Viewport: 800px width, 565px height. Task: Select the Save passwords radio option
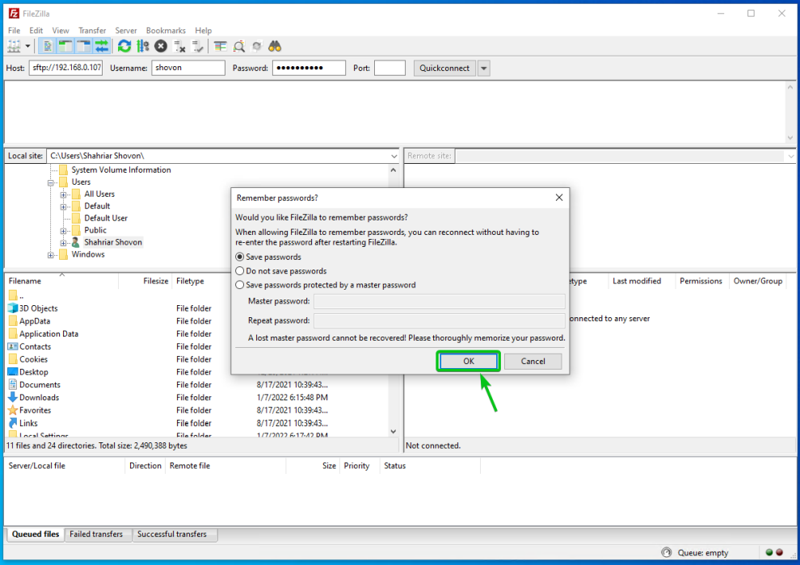(x=240, y=257)
